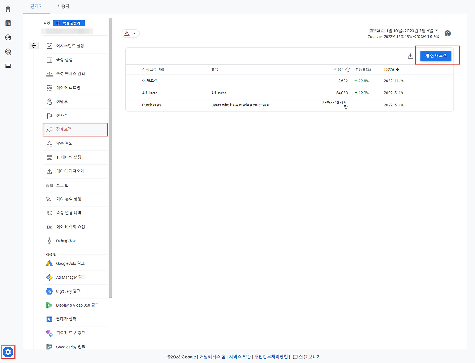Click the 설명 column header

(x=215, y=69)
